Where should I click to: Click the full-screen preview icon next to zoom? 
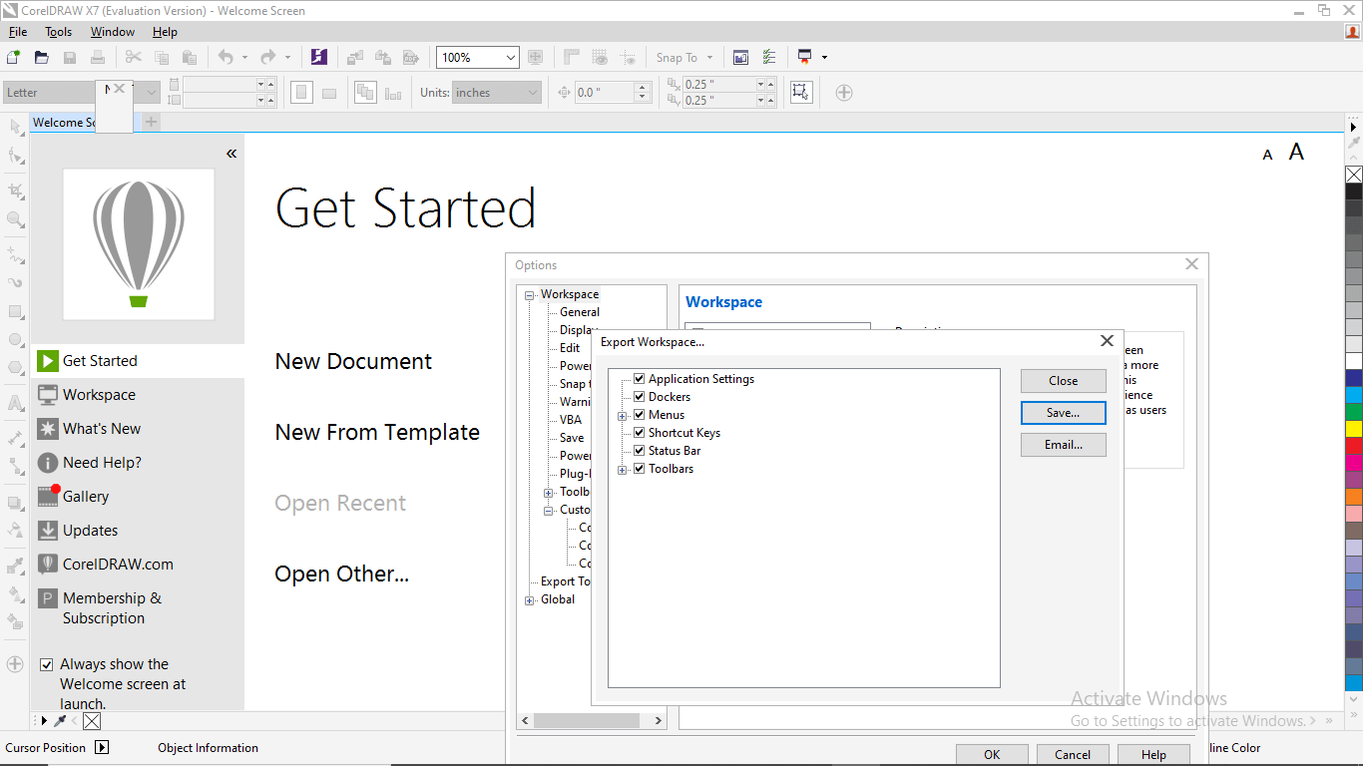click(x=536, y=57)
